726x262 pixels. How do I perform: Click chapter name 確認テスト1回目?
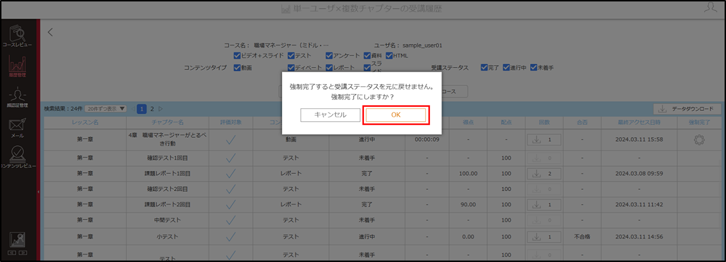[x=167, y=157]
